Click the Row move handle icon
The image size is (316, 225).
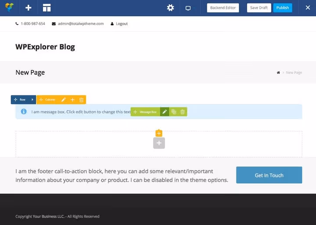point(15,100)
